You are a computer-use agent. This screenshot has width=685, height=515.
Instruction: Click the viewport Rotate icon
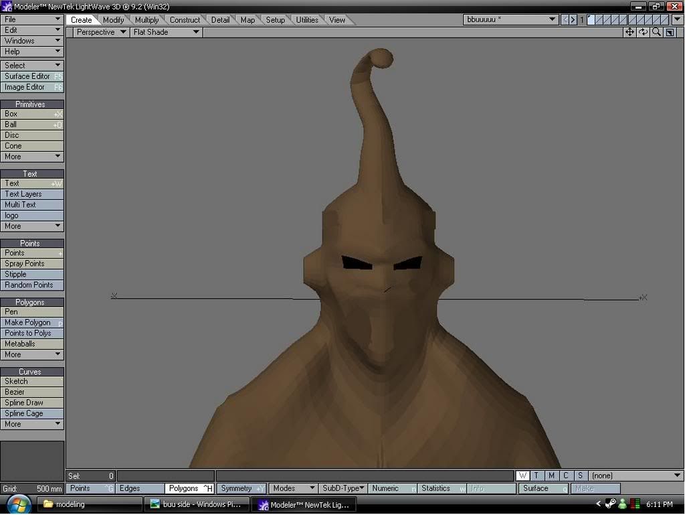coord(643,32)
